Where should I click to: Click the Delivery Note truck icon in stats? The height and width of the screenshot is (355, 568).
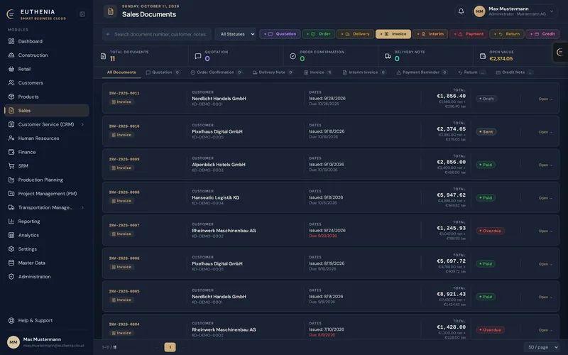tap(388, 56)
